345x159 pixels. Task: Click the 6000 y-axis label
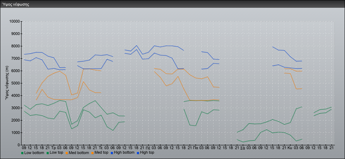point(16,71)
